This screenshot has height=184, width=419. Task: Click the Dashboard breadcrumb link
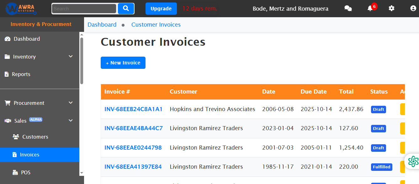point(102,24)
